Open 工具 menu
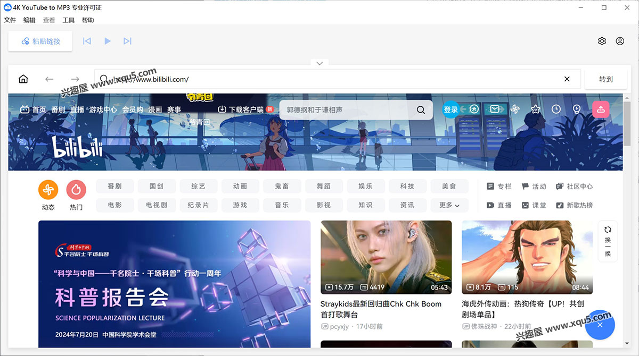639x356 pixels. (69, 20)
